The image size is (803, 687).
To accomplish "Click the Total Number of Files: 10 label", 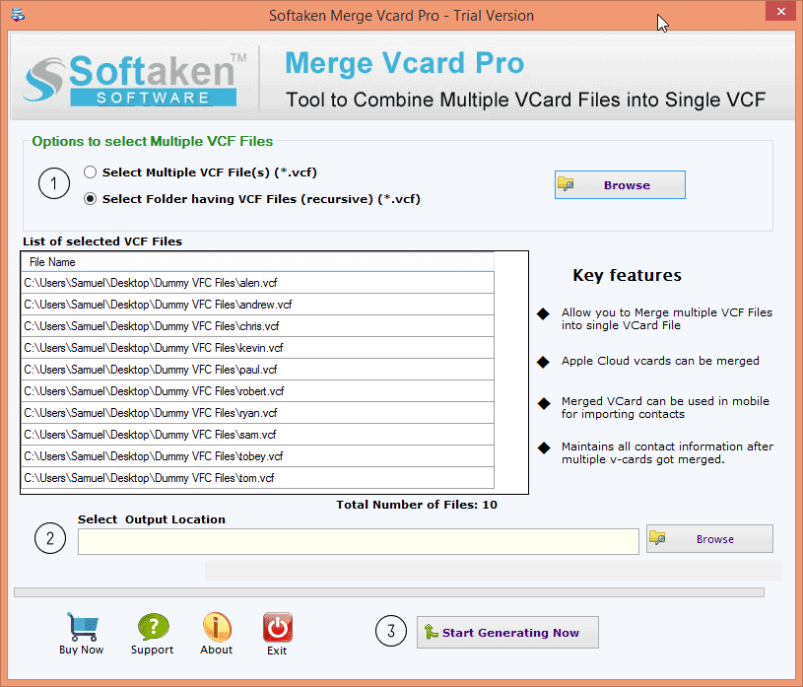I will coord(417,505).
